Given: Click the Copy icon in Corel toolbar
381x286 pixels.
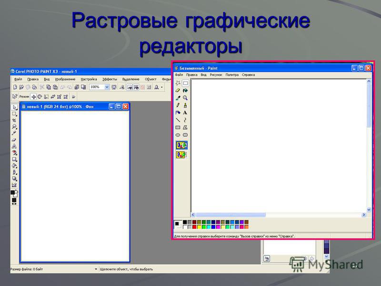Looking at the screenshot, I should (x=49, y=87).
